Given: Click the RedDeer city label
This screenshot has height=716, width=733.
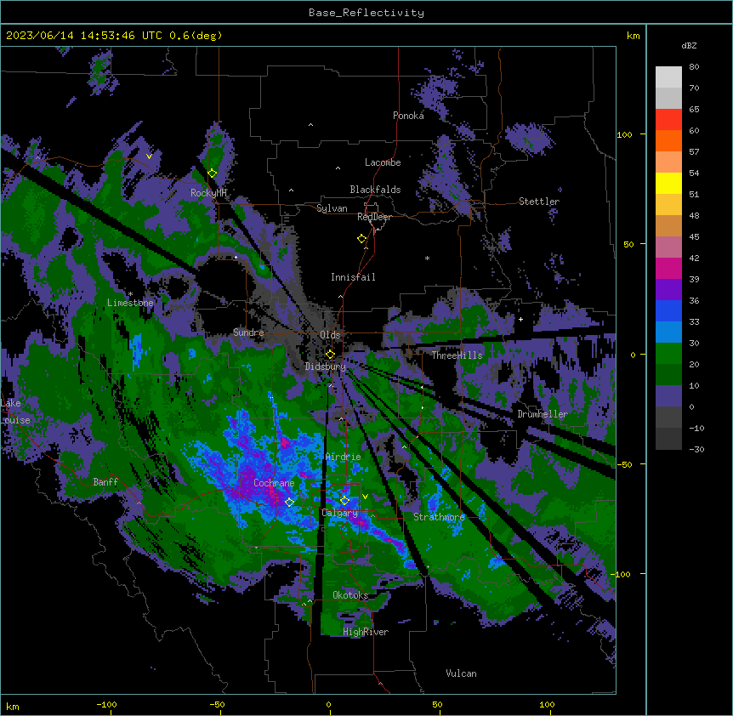Looking at the screenshot, I should (x=374, y=217).
